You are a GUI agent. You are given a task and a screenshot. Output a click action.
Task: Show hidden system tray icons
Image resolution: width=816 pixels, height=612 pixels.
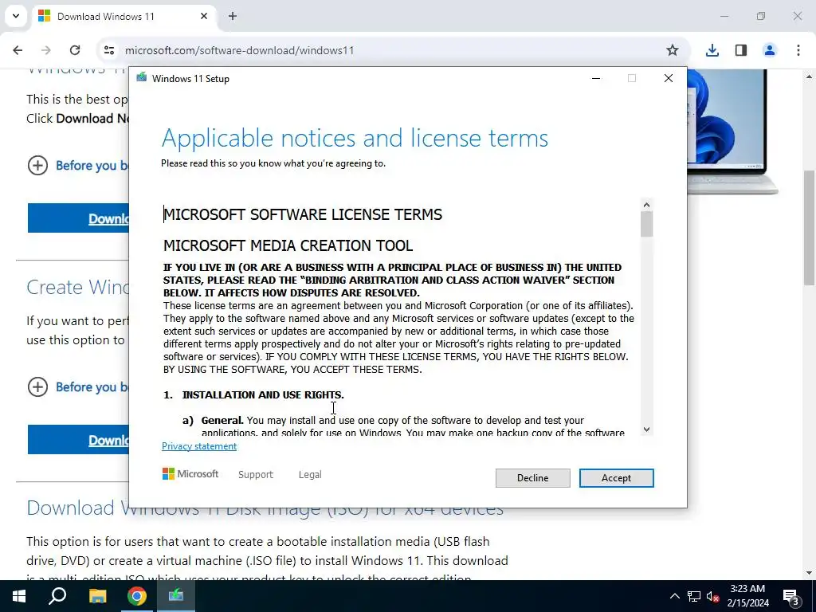[674, 596]
